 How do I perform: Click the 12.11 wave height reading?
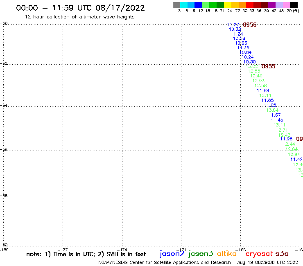coord(265,95)
